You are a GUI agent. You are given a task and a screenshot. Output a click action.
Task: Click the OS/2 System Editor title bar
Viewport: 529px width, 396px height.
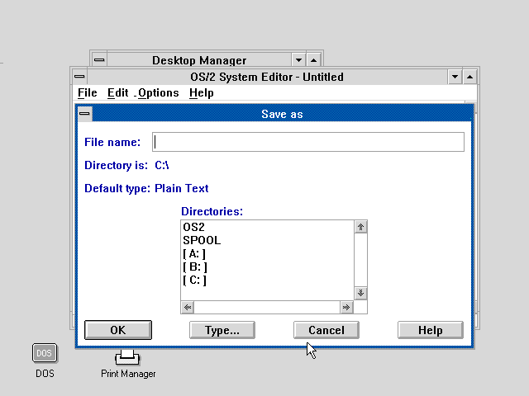(x=267, y=77)
